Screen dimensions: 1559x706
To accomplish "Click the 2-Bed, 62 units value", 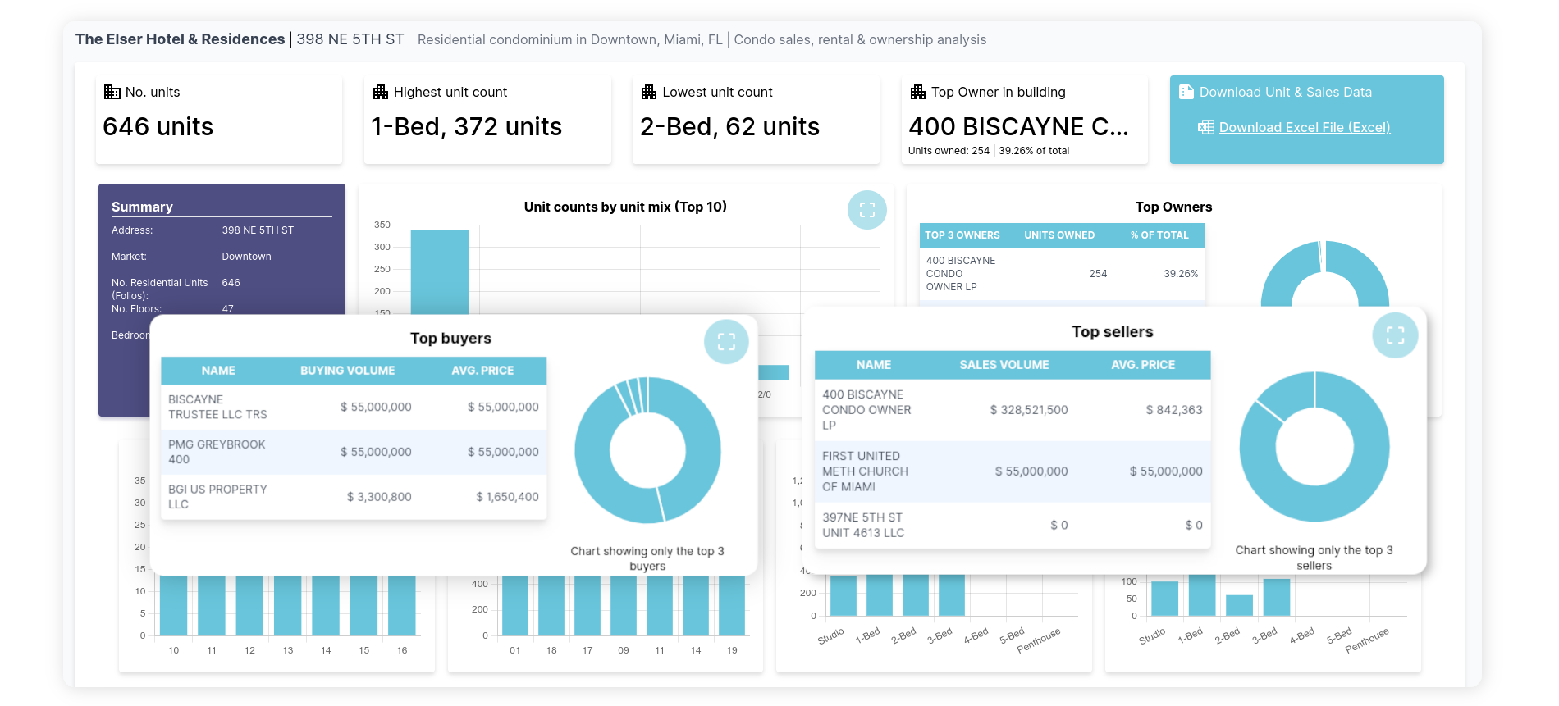I will click(x=729, y=127).
